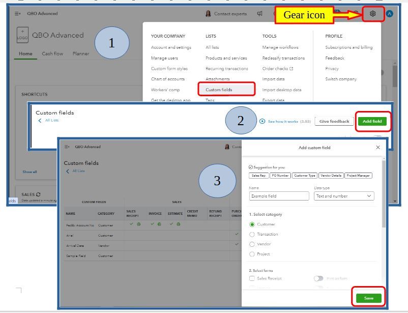Viewport: 408px width, 313px height.
Task: Toggle the Print on form switch
Action: 318,278
